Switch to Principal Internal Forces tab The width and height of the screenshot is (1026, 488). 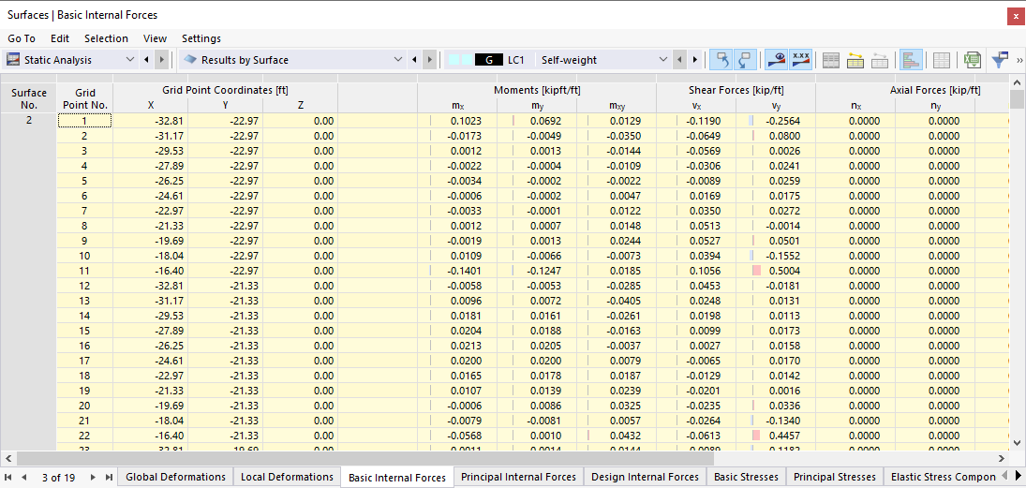518,477
